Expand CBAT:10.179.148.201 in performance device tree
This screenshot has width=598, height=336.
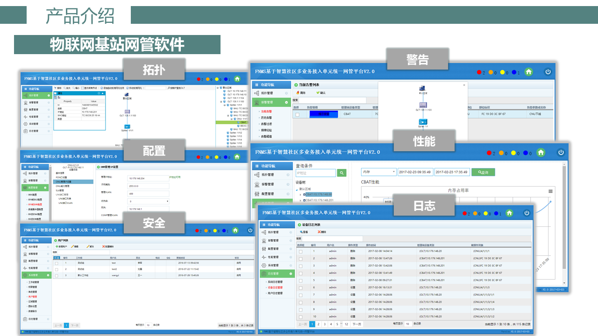[x=300, y=200]
